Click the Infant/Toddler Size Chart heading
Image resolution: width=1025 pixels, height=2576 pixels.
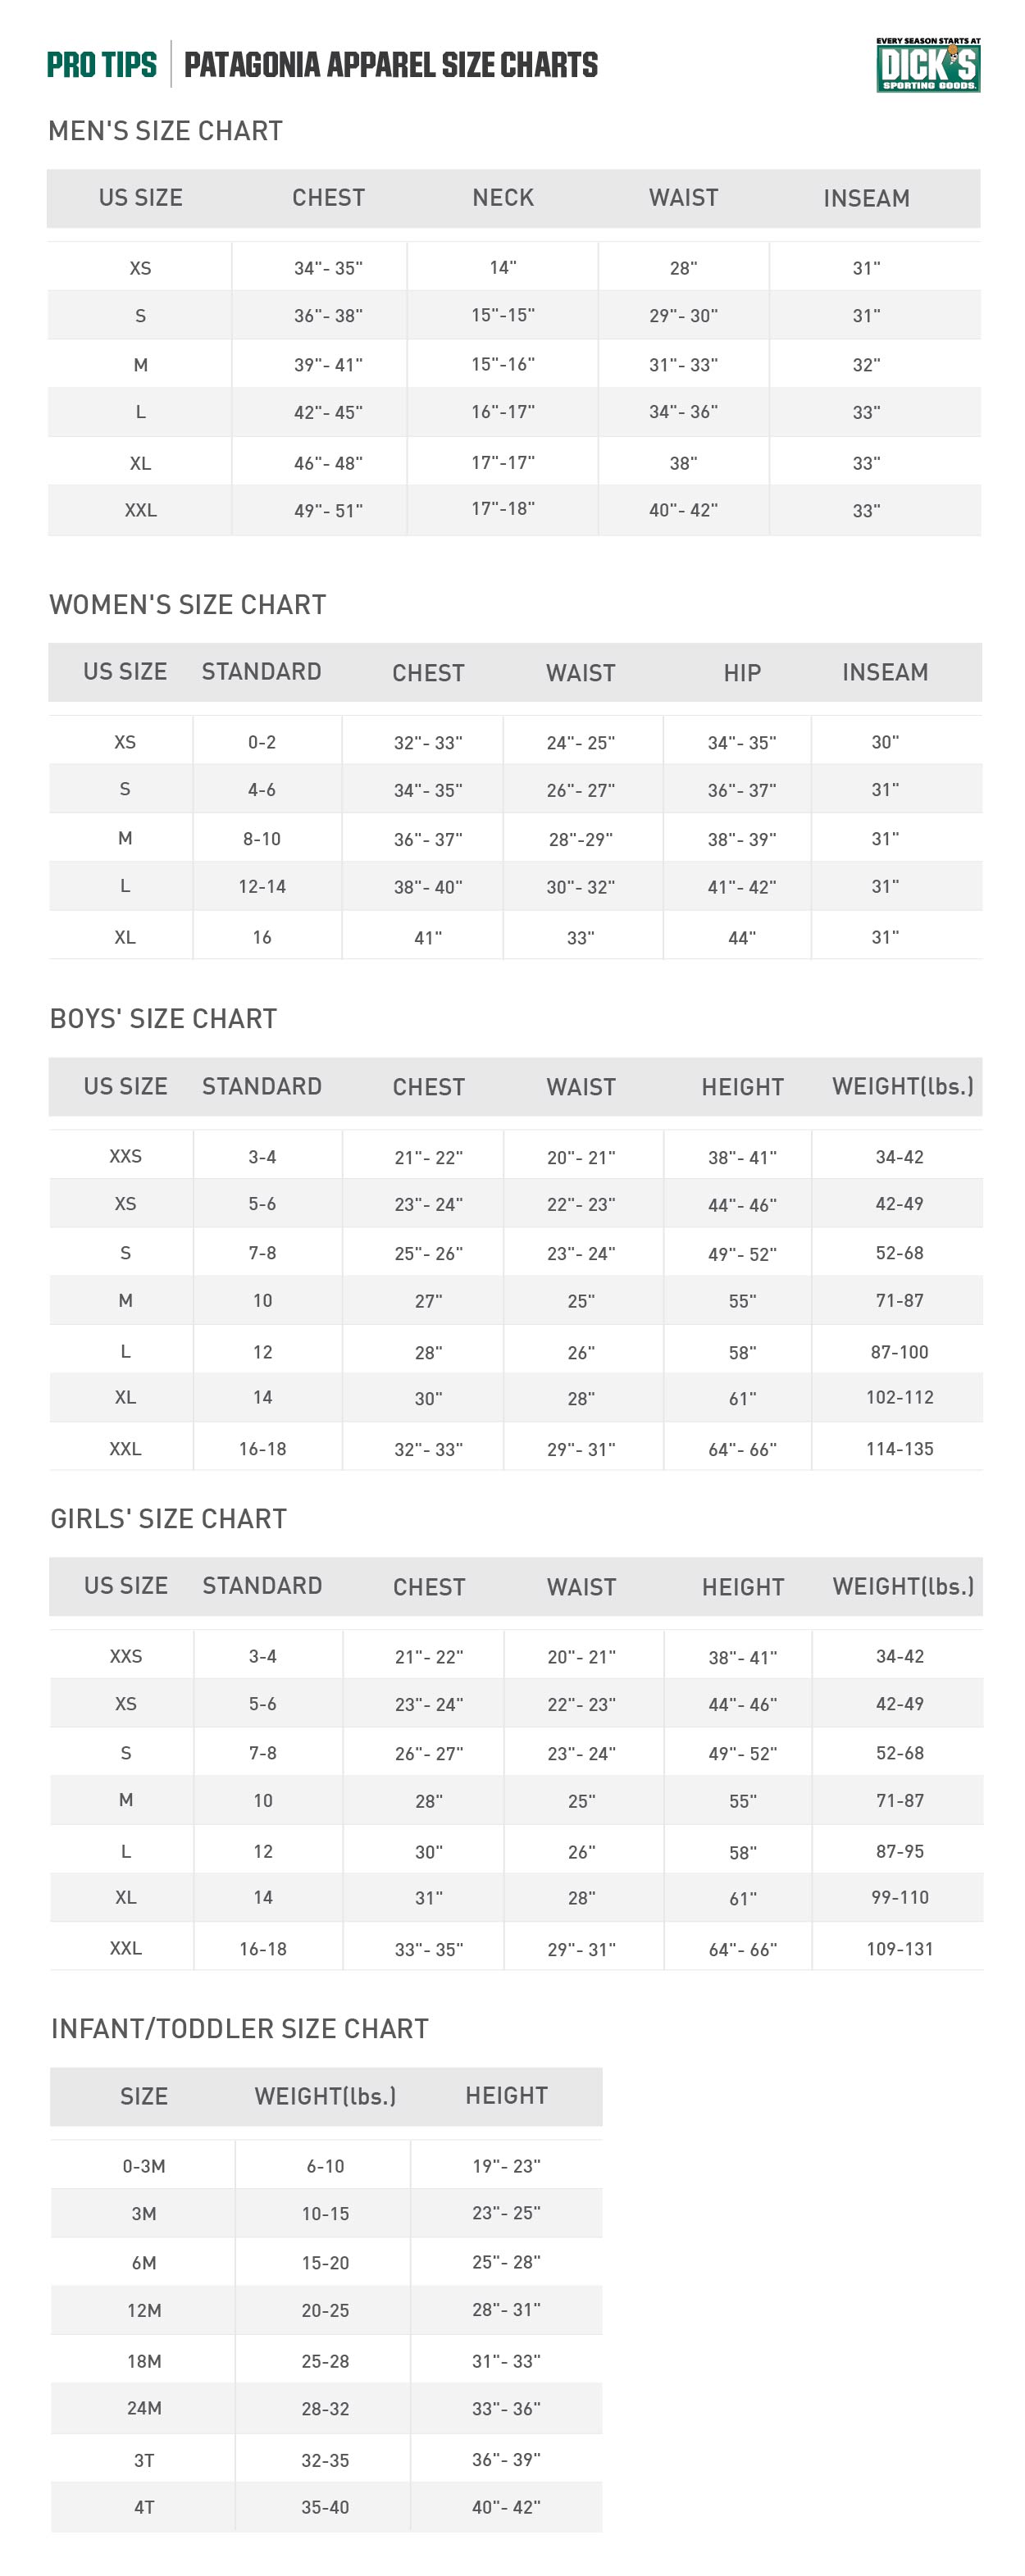pos(239,2029)
